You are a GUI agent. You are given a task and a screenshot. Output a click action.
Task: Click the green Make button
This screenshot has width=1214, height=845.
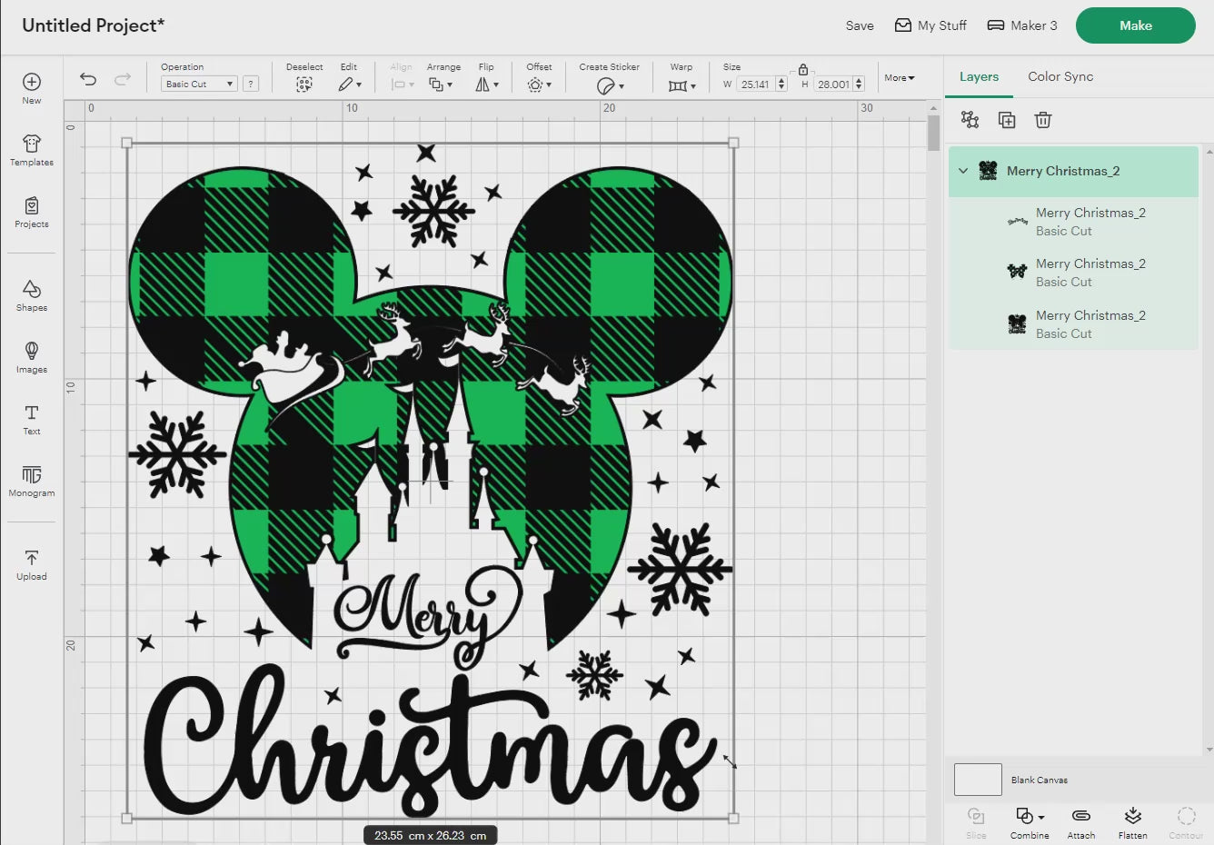tap(1136, 25)
